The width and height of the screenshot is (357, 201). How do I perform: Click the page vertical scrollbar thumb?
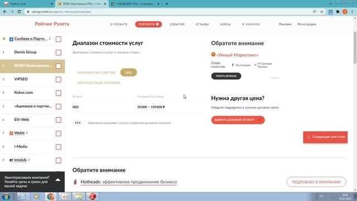pos(355,48)
